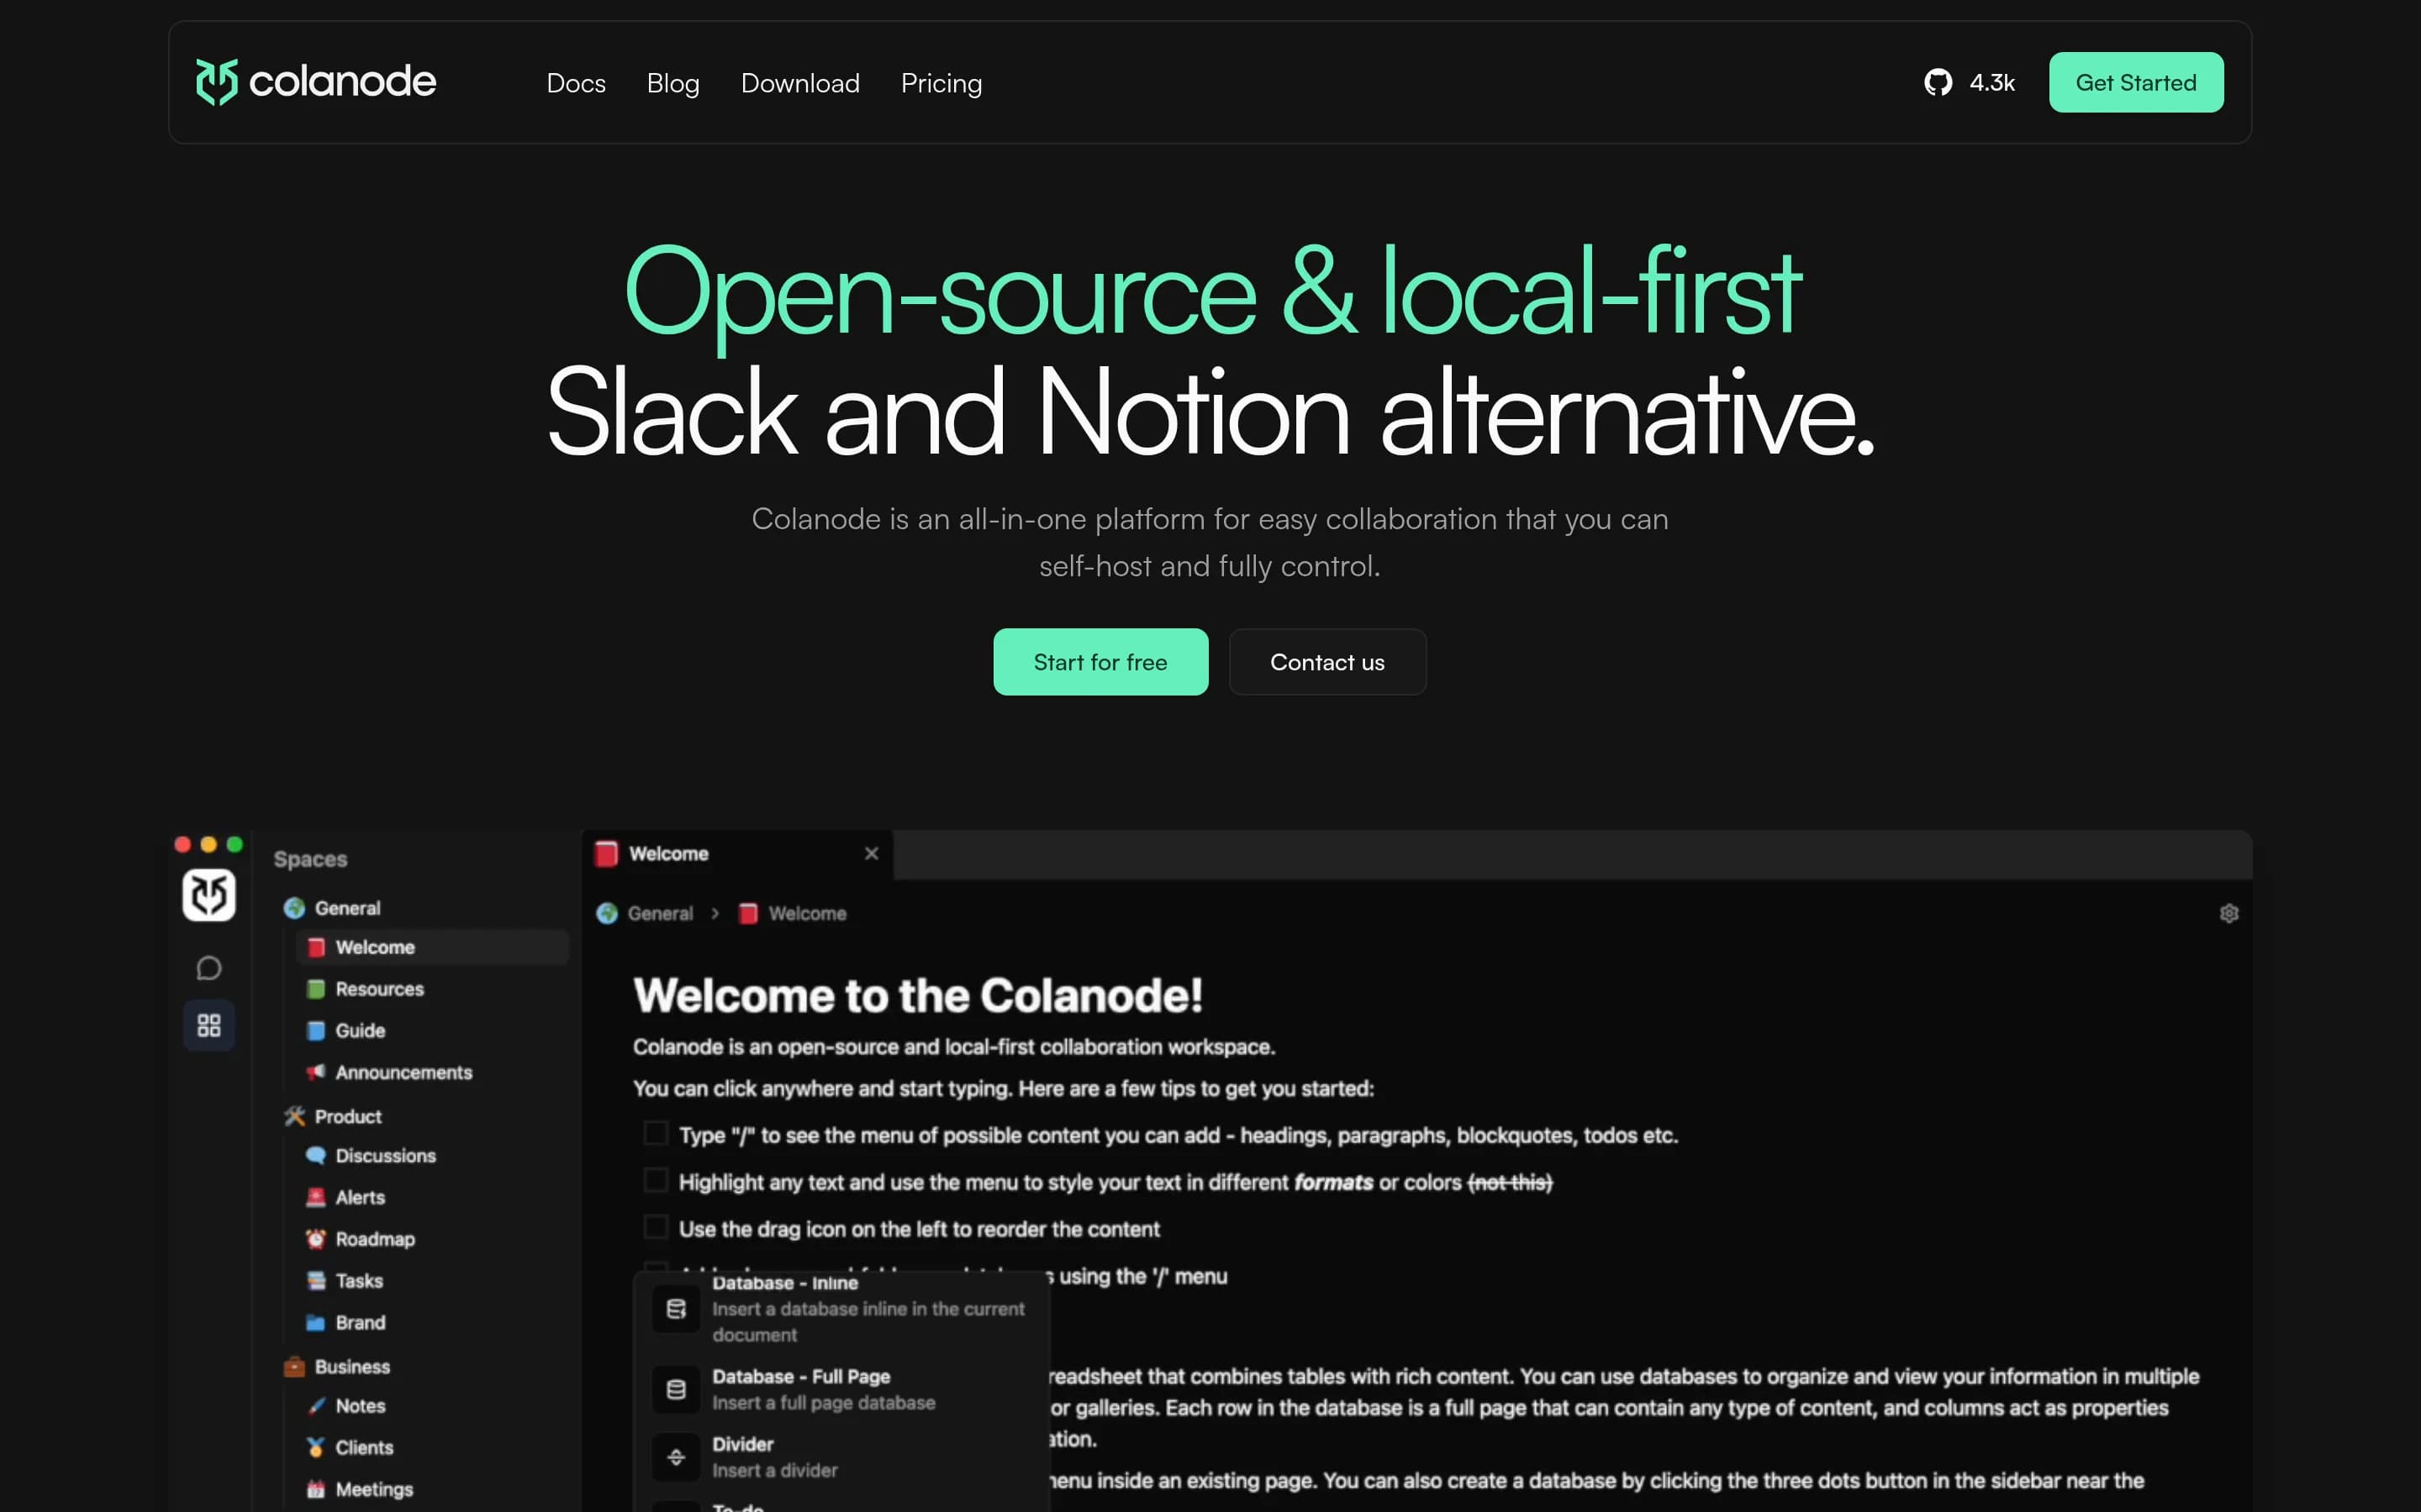This screenshot has width=2421, height=1512.
Task: Open the Resources page in sidebar
Action: (432, 989)
